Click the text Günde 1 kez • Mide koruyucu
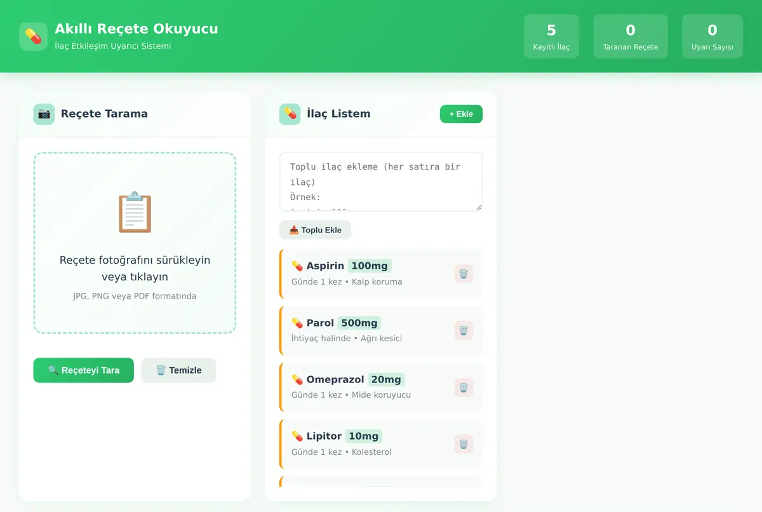The image size is (762, 512). click(x=351, y=394)
